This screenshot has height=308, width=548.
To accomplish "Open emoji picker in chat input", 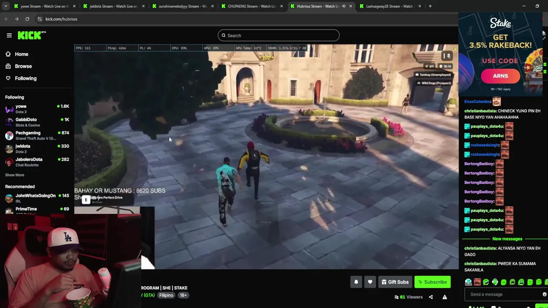I will pos(545,294).
